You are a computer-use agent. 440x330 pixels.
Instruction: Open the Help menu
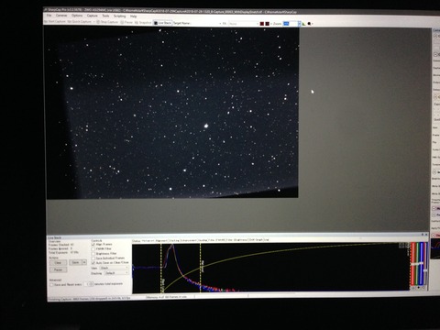(133, 16)
